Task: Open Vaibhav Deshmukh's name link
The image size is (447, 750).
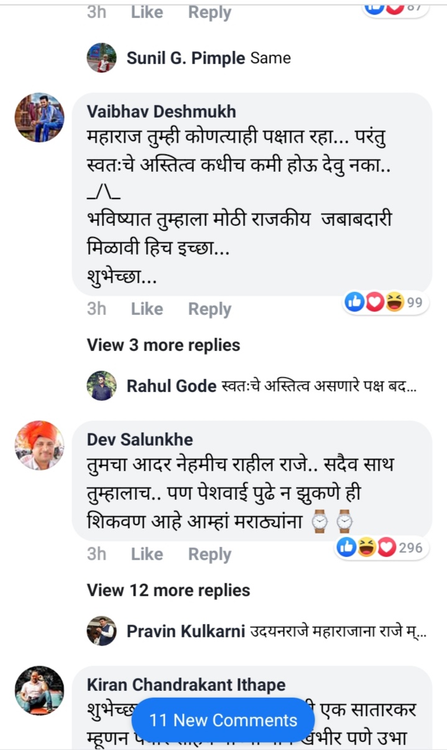Action: pyautogui.click(x=161, y=111)
